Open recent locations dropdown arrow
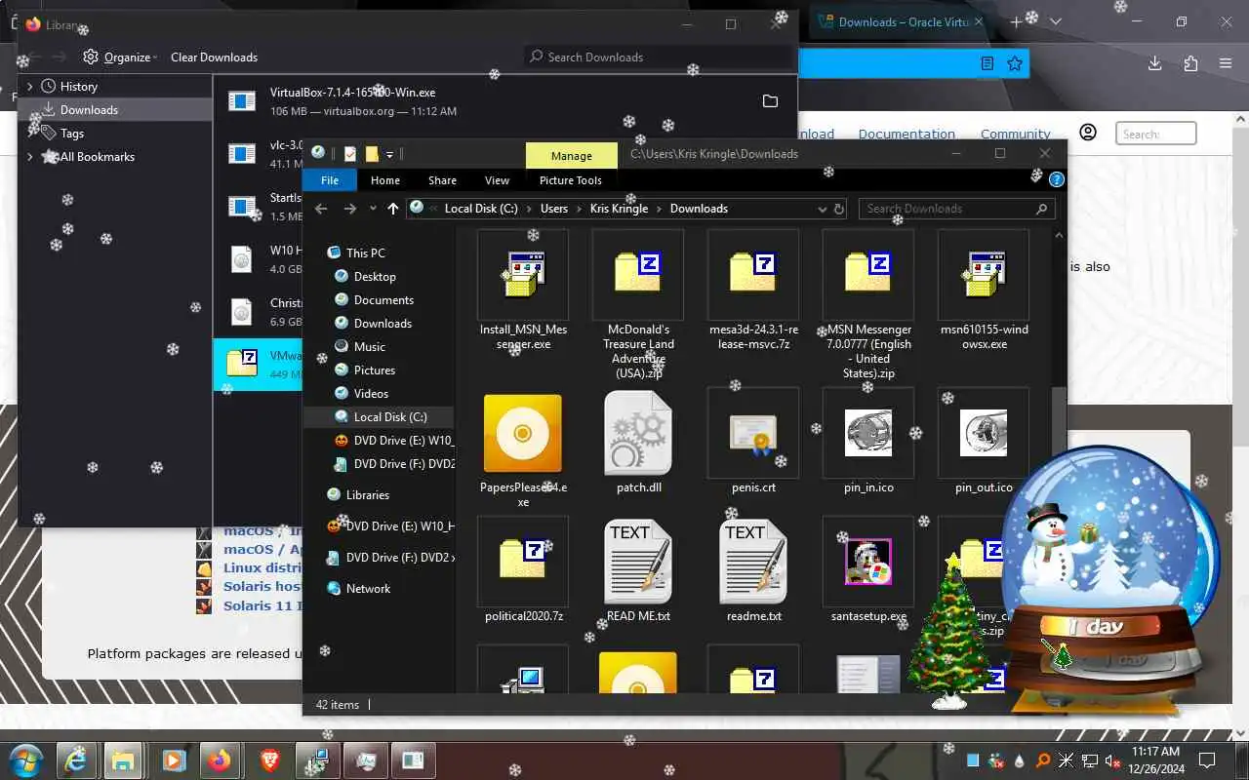 (x=373, y=209)
